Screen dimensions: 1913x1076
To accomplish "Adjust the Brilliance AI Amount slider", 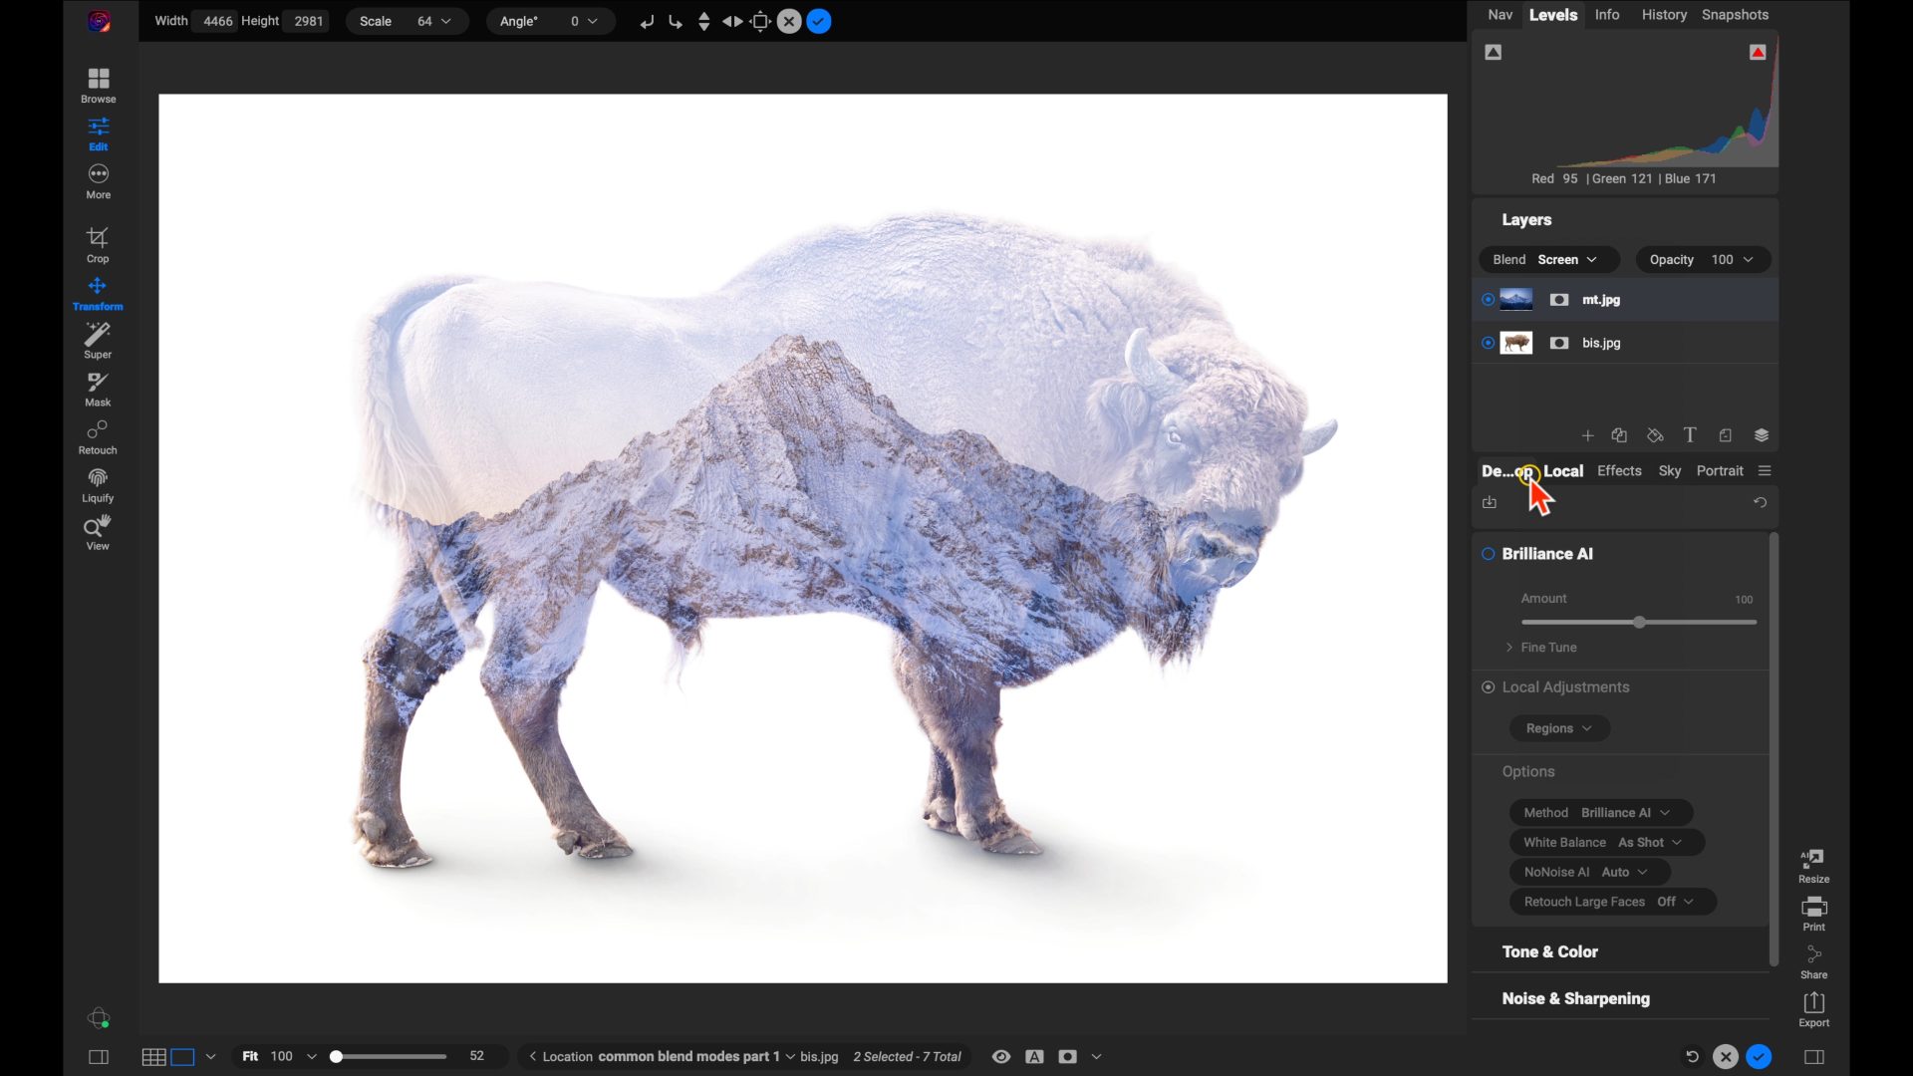I will [x=1639, y=623].
